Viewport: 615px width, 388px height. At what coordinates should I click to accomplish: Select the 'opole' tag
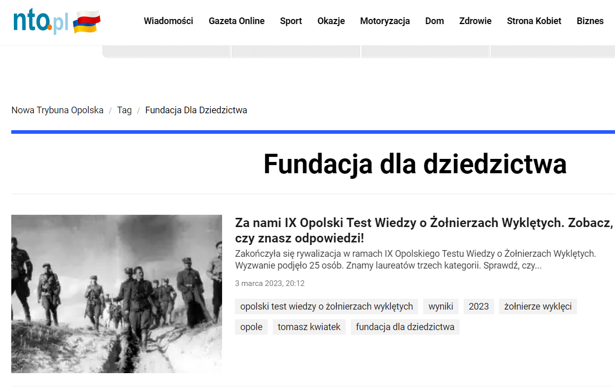pyautogui.click(x=251, y=327)
